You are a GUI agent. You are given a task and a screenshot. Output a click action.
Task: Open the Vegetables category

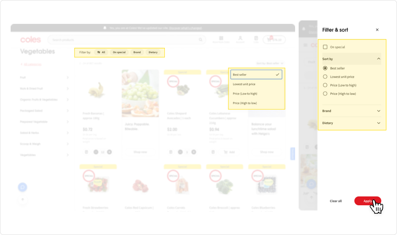coord(44,155)
